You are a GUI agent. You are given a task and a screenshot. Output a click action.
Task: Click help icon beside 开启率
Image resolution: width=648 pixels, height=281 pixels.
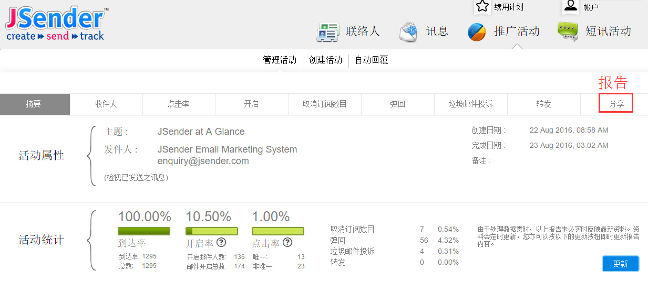point(221,242)
